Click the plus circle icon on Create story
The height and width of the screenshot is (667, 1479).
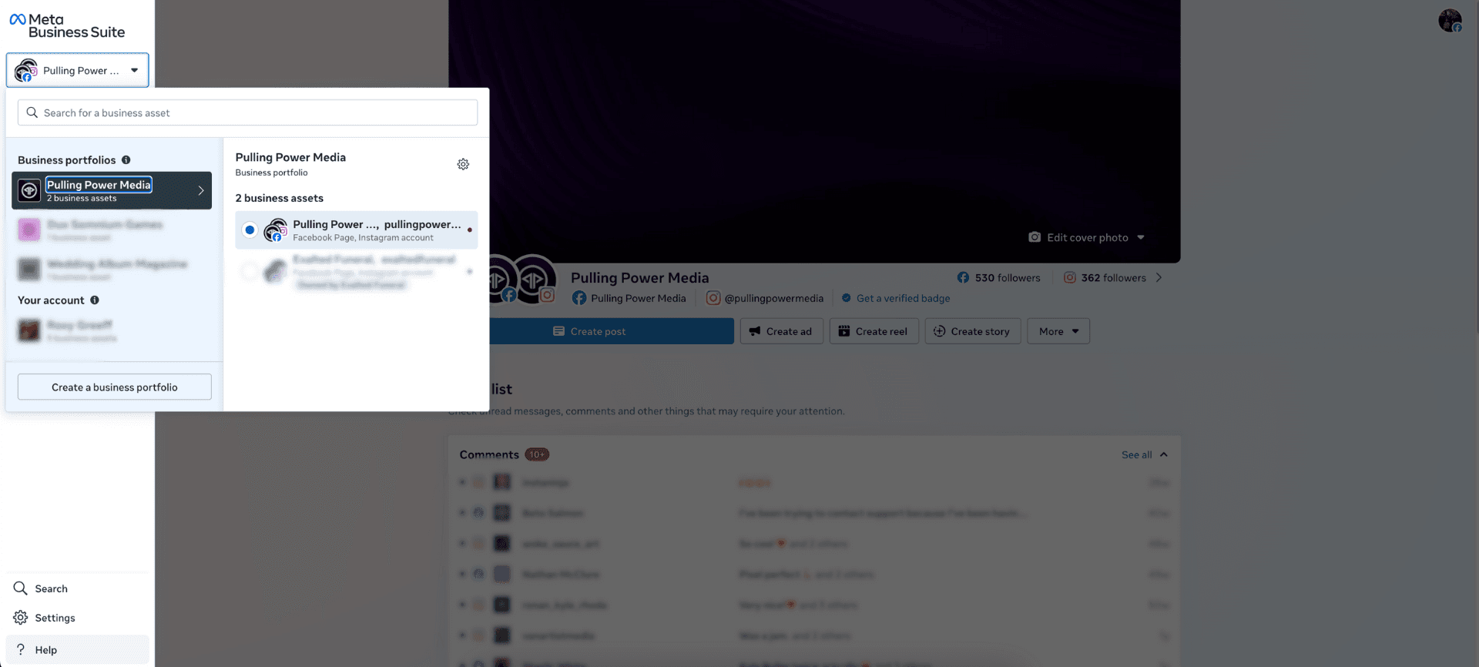939,331
